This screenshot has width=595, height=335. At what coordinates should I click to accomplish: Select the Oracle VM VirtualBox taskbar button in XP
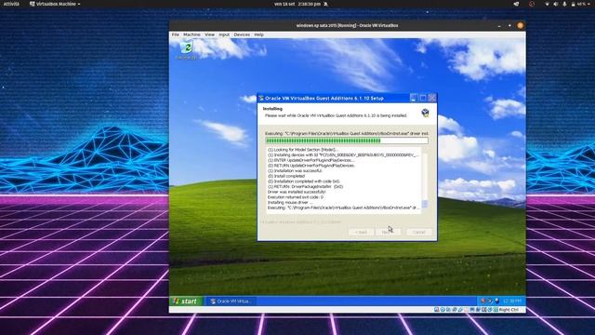(231, 301)
